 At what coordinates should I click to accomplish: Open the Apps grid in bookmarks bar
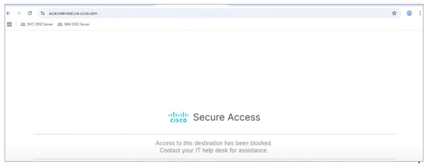point(9,24)
